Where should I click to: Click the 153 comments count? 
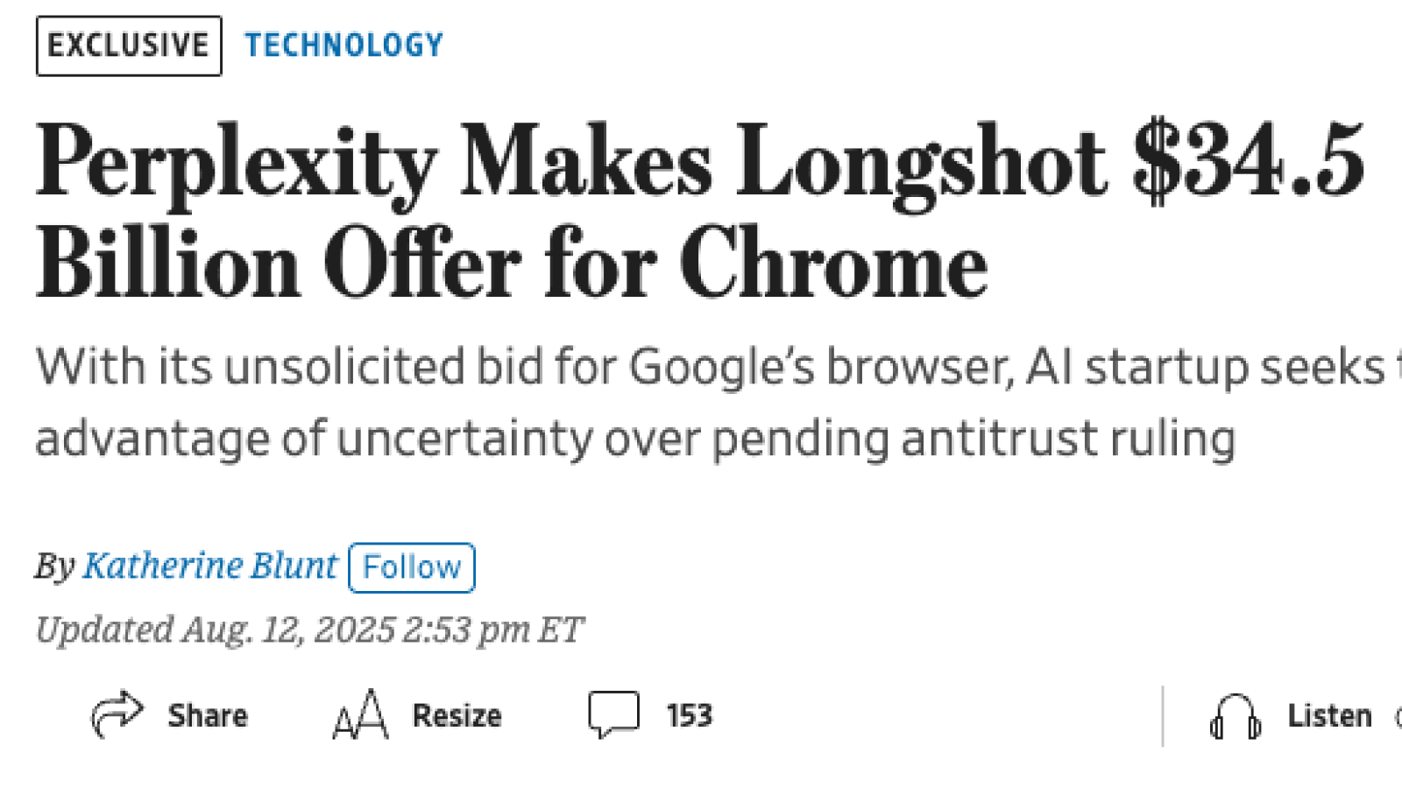[x=689, y=715]
